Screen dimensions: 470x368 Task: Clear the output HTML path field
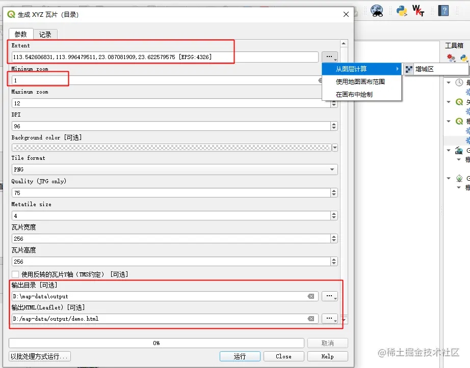[x=311, y=319]
